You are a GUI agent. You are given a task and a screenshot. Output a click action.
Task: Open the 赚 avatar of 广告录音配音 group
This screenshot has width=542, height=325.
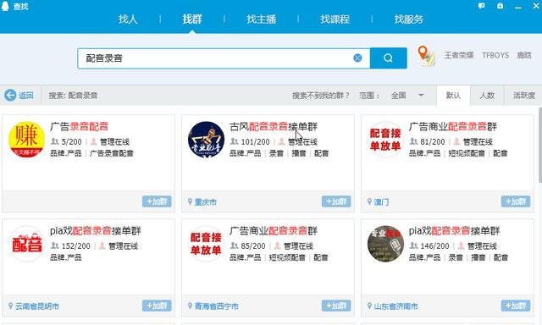(26, 140)
